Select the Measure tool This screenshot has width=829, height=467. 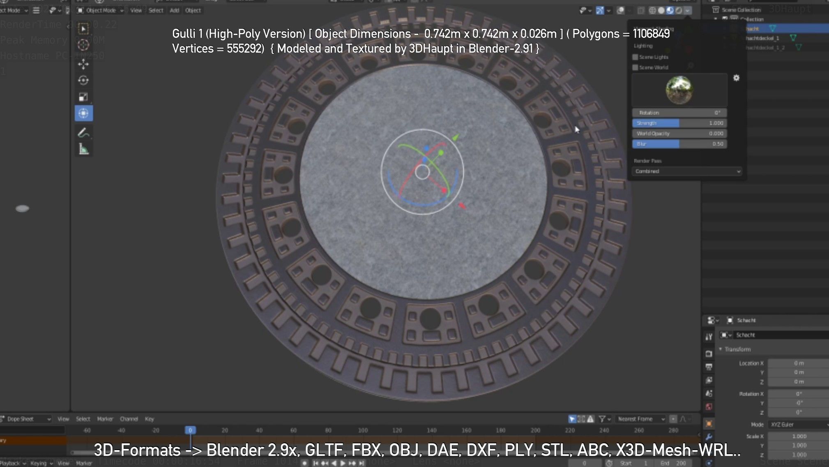[x=83, y=149]
